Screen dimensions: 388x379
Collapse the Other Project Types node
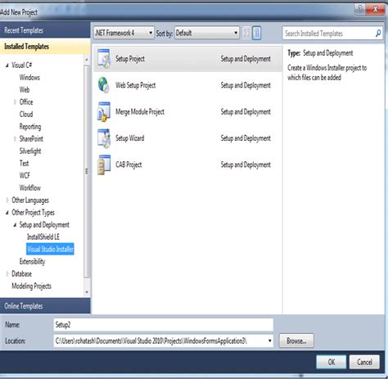tap(7, 213)
